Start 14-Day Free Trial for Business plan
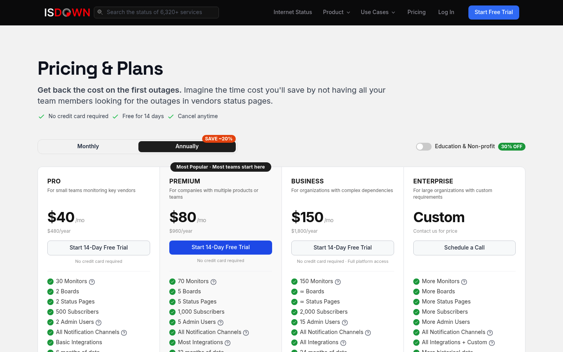Screen dimensions: 563x352 point(342,248)
